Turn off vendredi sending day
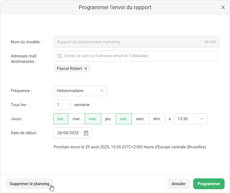230x193 pixels. coord(124,119)
